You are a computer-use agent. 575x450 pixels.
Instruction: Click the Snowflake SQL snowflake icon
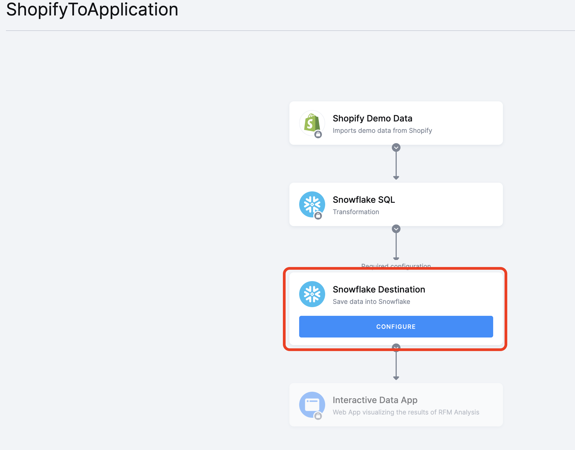pos(312,204)
